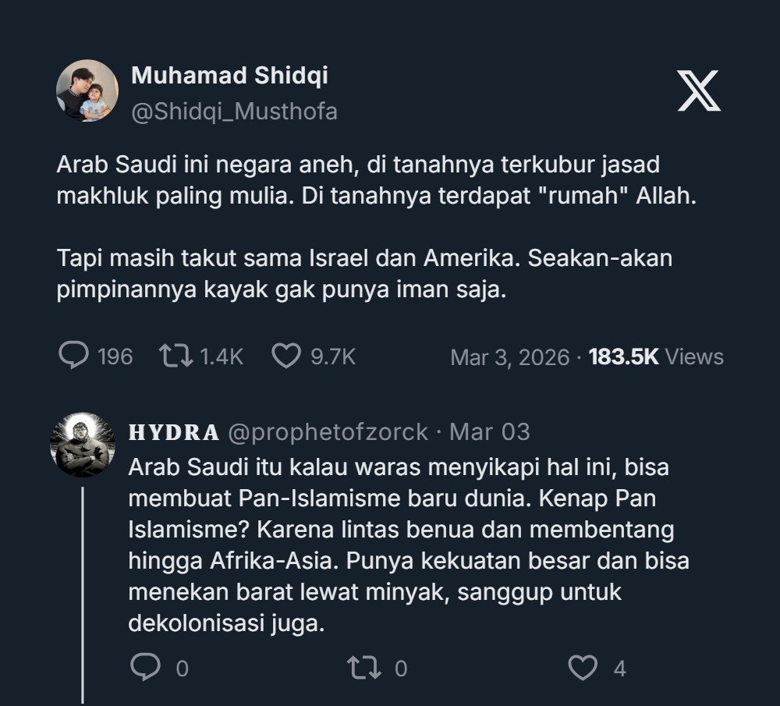Open the Muhamad Shidqi display name
This screenshot has height=706, width=780.
(x=229, y=76)
